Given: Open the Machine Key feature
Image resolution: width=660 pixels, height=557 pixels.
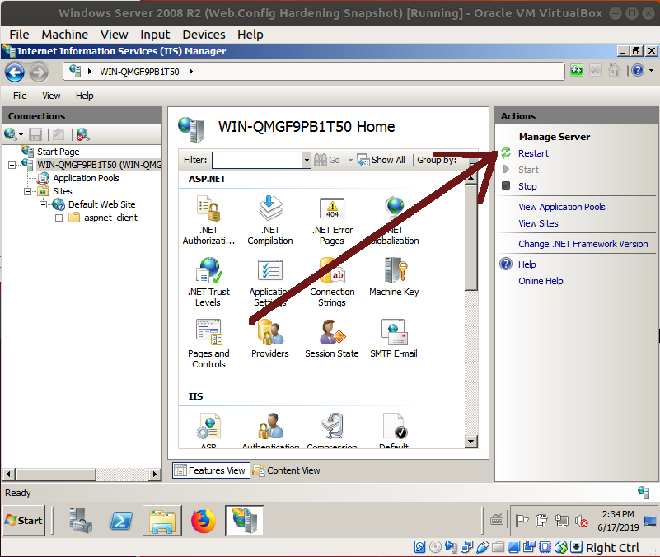Looking at the screenshot, I should (x=394, y=277).
